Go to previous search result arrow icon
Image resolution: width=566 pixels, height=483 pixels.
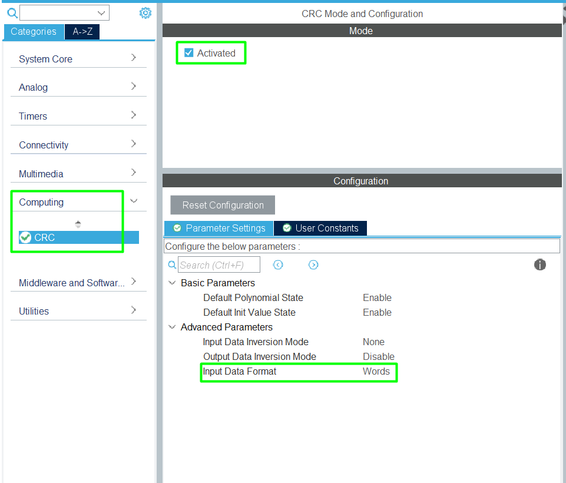278,265
